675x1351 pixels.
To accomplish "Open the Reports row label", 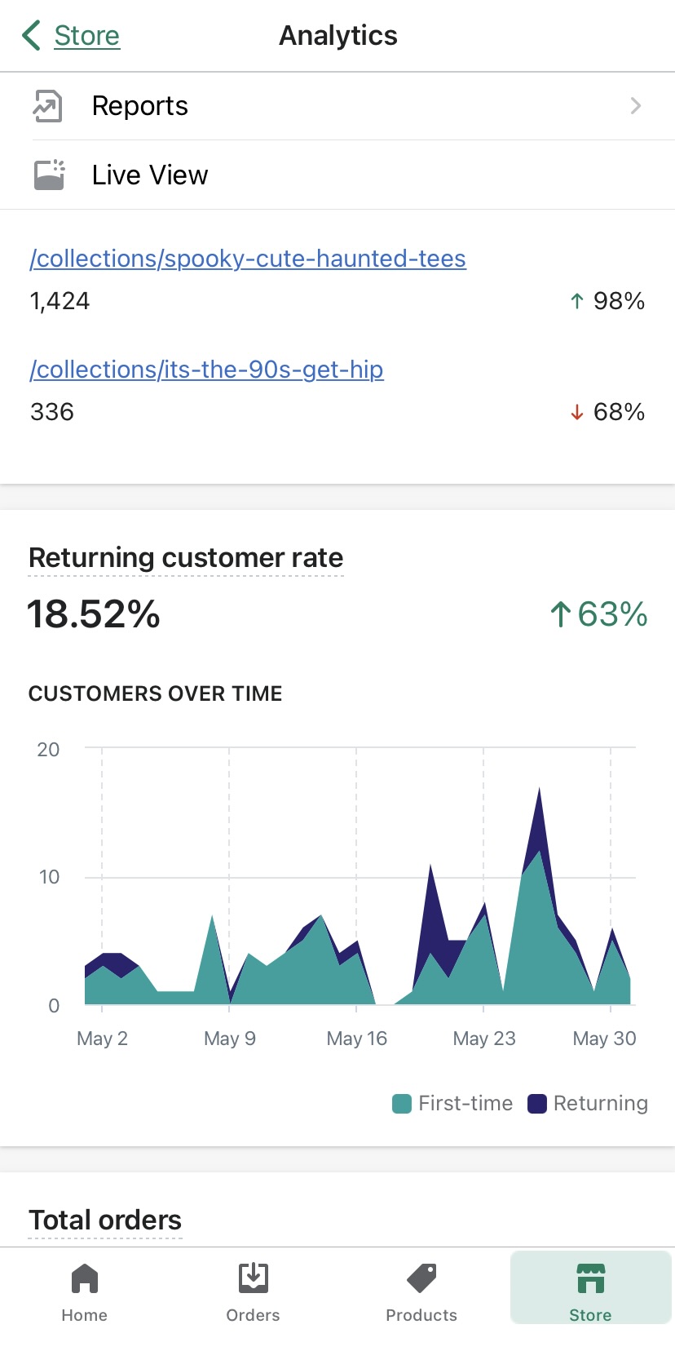I will 140,106.
